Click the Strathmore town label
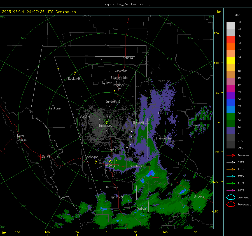252x236 pixels. click(x=136, y=166)
